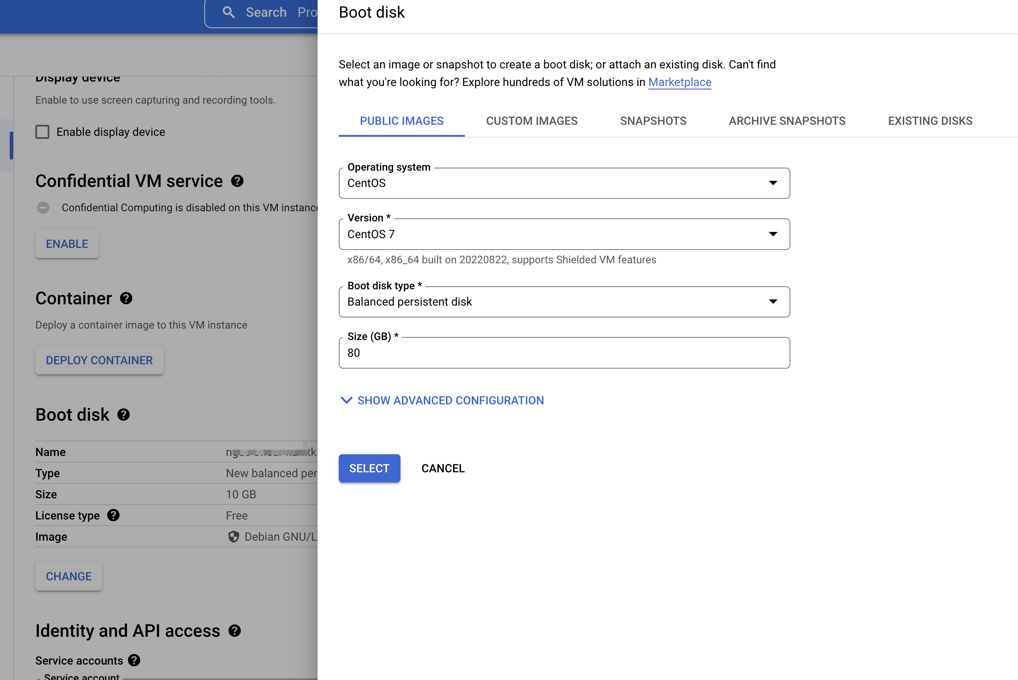Open the Archive Snapshots tab
This screenshot has width=1018, height=680.
(x=787, y=121)
